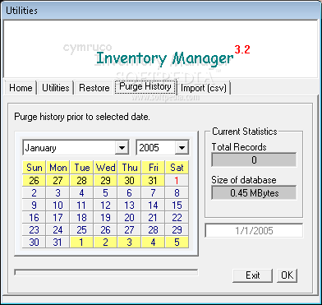Viewport: 322px width, 305px height.
Task: Select the non-highlighted day 28 of January
Action: (153, 230)
